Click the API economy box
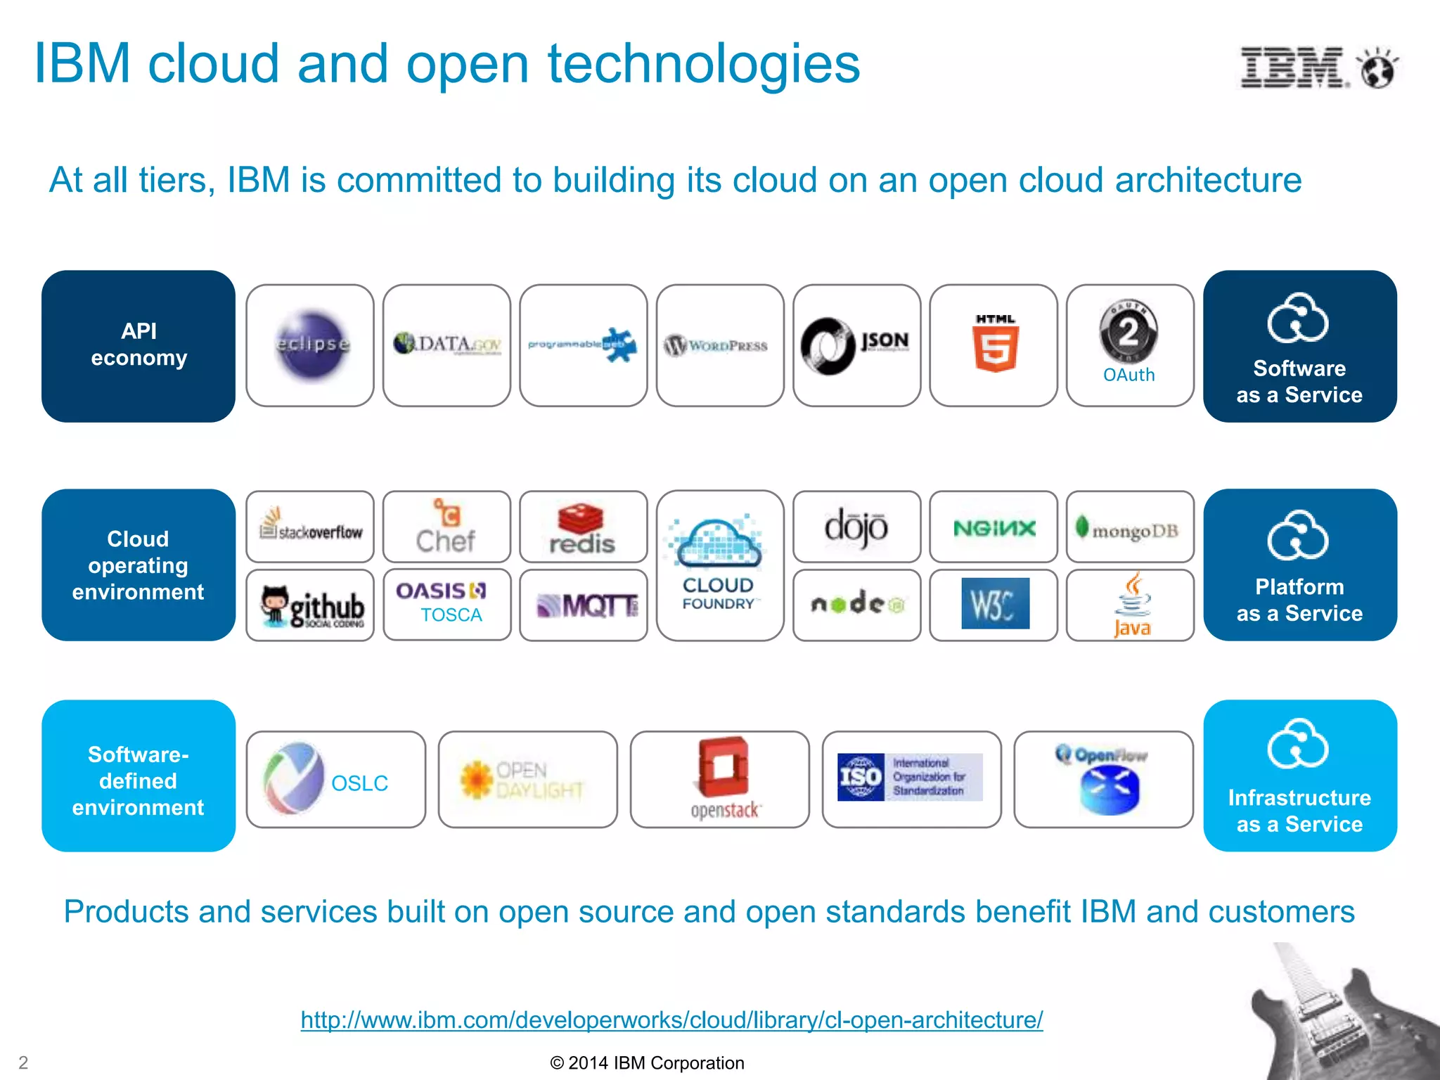The width and height of the screenshot is (1440, 1080). pos(139,346)
